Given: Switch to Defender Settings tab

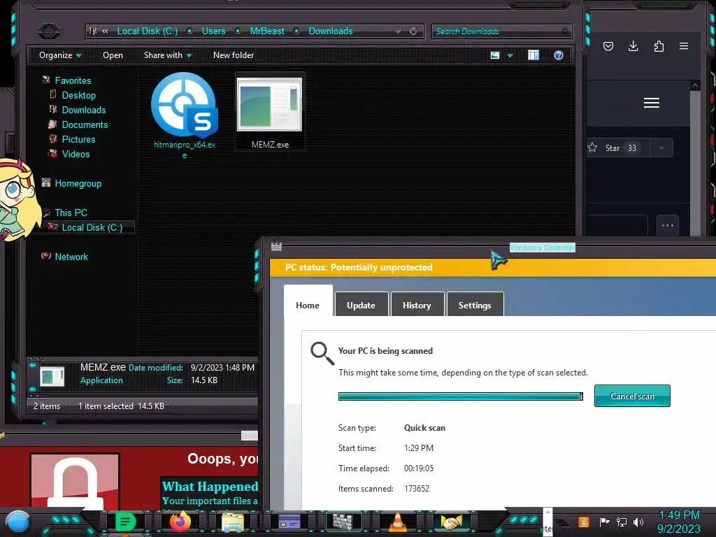Looking at the screenshot, I should tap(475, 305).
